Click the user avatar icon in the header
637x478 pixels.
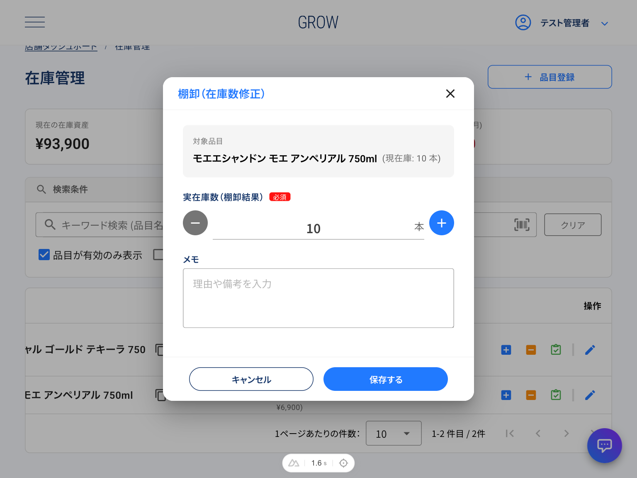[523, 23]
